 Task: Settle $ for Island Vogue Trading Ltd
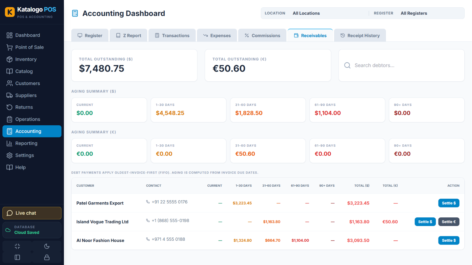pyautogui.click(x=425, y=222)
